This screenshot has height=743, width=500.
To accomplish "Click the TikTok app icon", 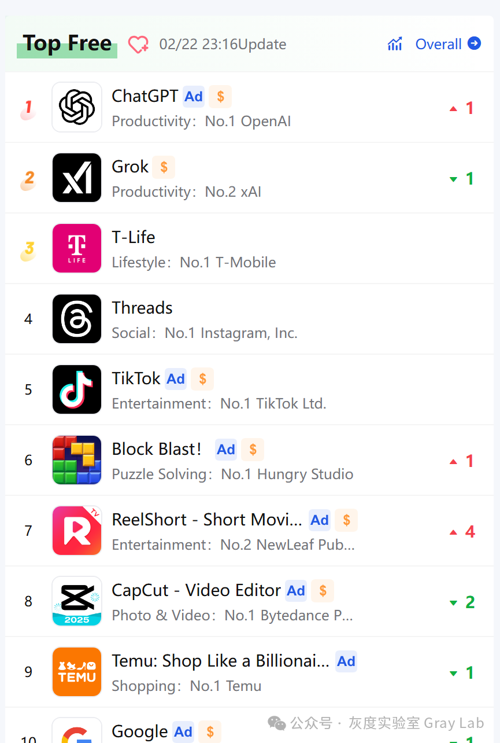I will [77, 389].
